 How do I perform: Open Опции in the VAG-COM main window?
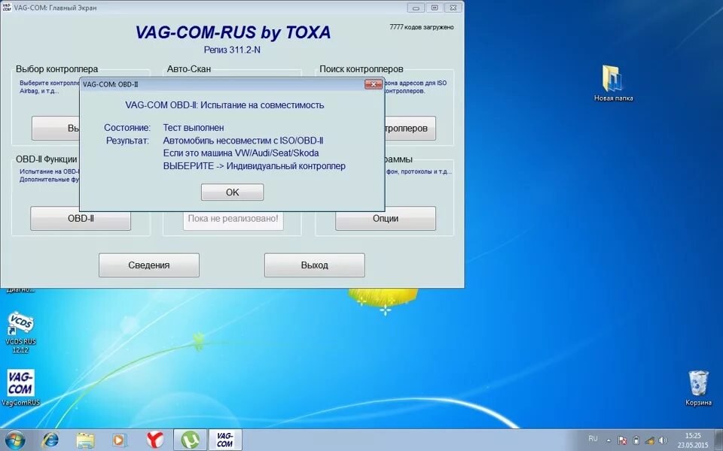point(386,219)
